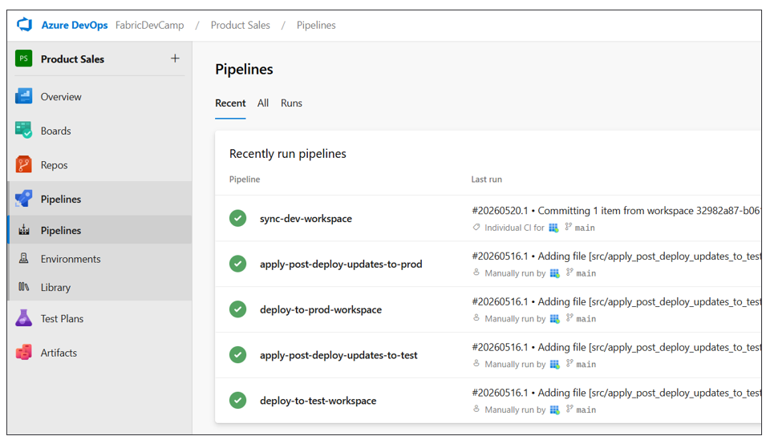The width and height of the screenshot is (766, 440).
Task: Go to the Boards label
Action: coord(55,131)
